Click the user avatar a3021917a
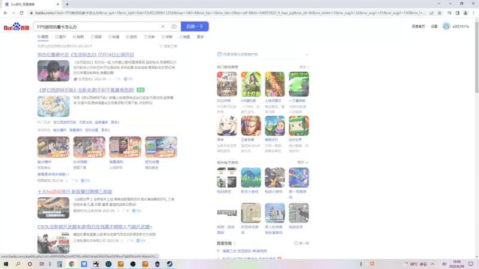The image size is (479, 269). click(446, 26)
